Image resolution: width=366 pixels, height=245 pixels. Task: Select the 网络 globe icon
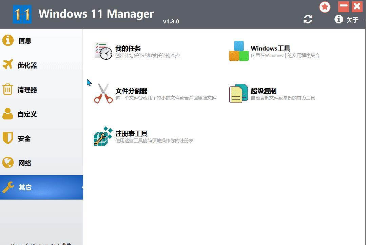(x=8, y=162)
